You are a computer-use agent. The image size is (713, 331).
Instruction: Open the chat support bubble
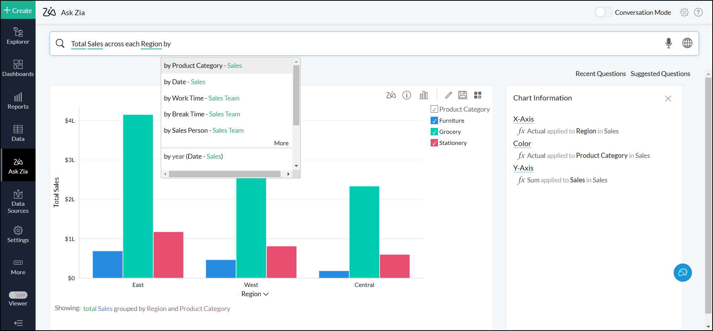(x=682, y=272)
